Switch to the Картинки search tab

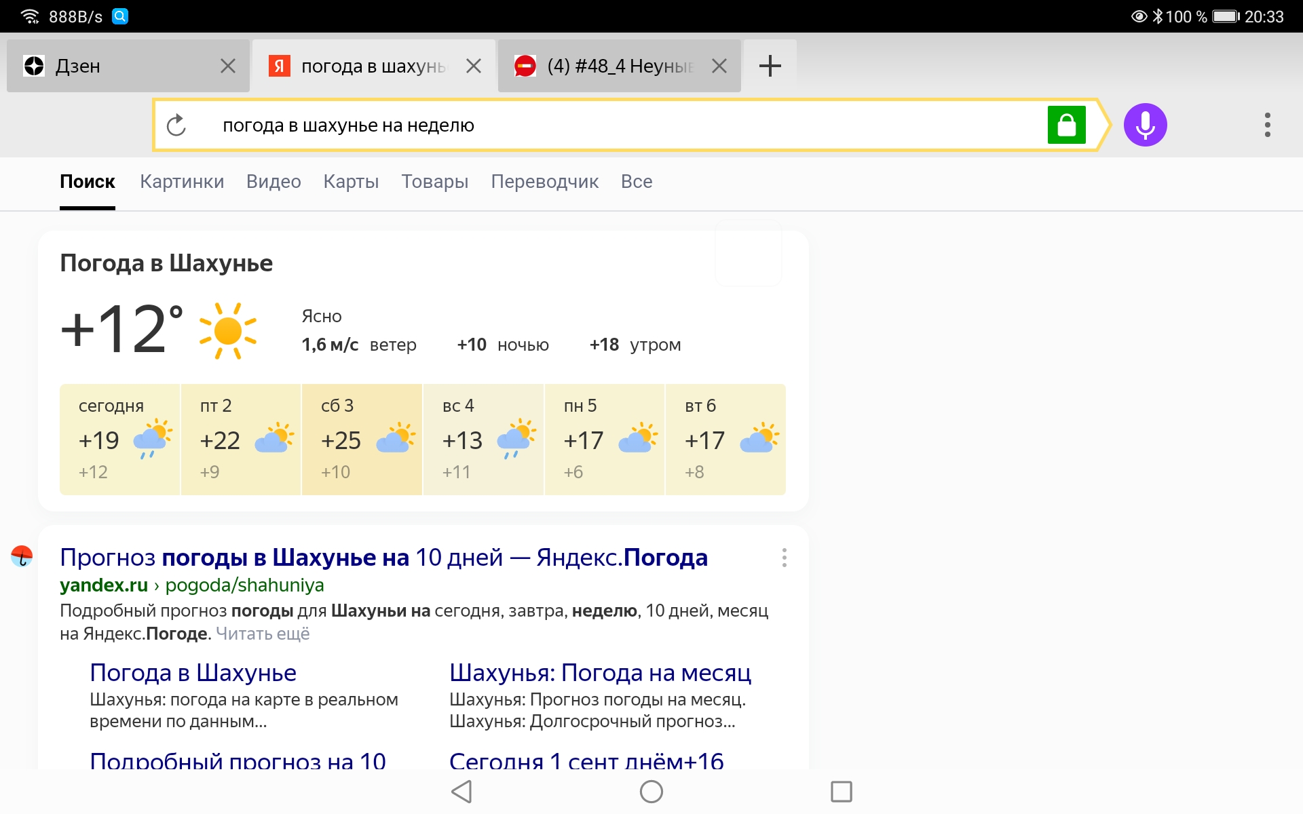tap(182, 181)
